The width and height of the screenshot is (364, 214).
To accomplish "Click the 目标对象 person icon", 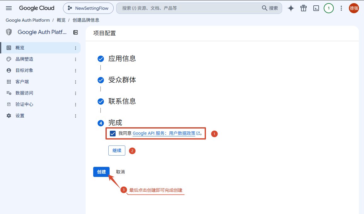I will coord(9,70).
